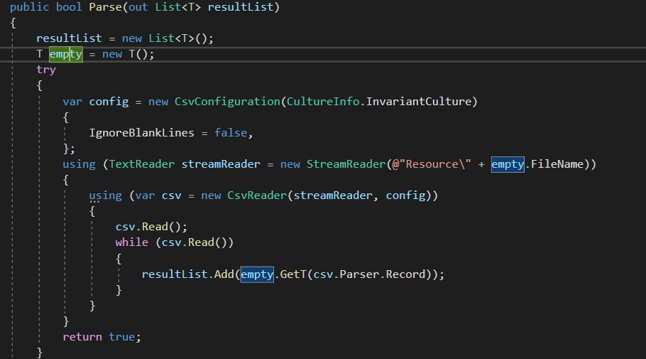Image resolution: width=646 pixels, height=359 pixels.
Task: Click 'streamReader' argument inside CsvReader call
Action: point(332,195)
